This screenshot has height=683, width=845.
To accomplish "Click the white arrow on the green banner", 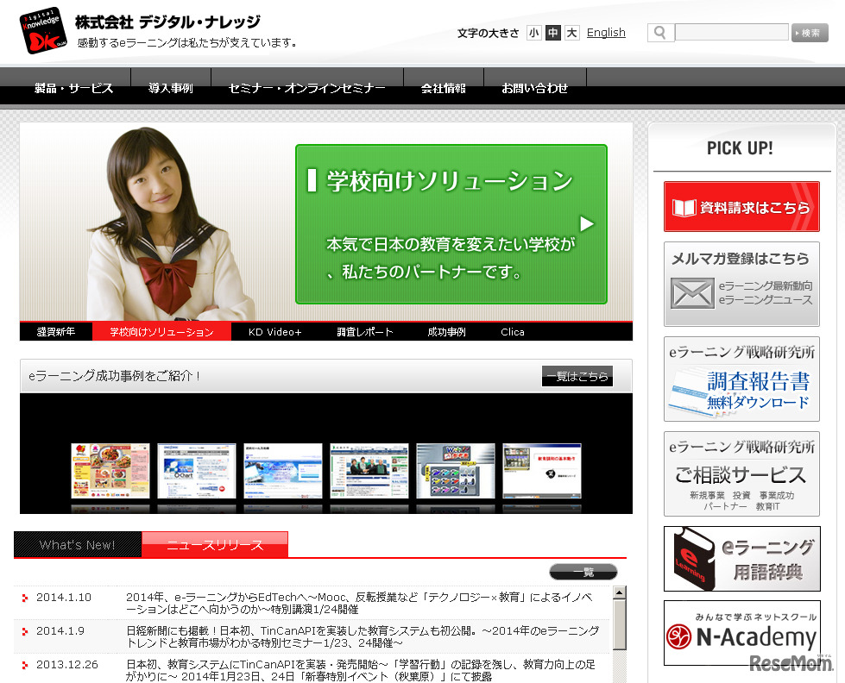I will pyautogui.click(x=586, y=222).
